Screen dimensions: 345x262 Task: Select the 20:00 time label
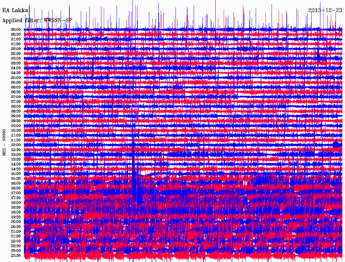tap(16, 222)
